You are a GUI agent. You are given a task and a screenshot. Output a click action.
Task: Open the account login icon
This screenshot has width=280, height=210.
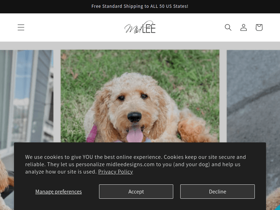point(243,27)
